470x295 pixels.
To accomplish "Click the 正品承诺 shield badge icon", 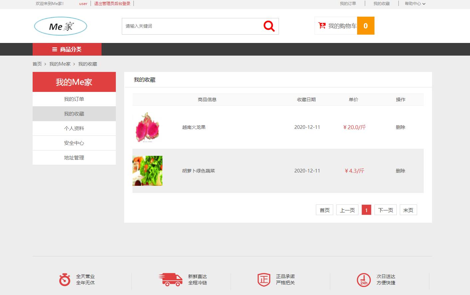I will (x=264, y=280).
